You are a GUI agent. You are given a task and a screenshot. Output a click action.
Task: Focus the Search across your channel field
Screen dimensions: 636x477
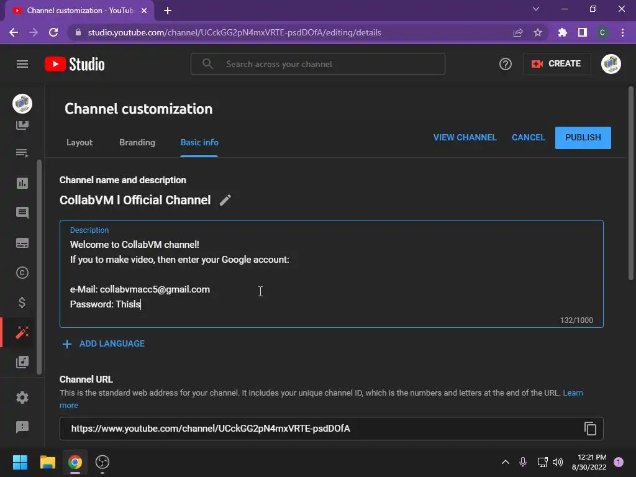click(318, 64)
